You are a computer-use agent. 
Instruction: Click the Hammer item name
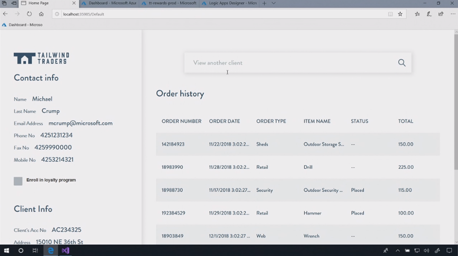[x=313, y=213]
